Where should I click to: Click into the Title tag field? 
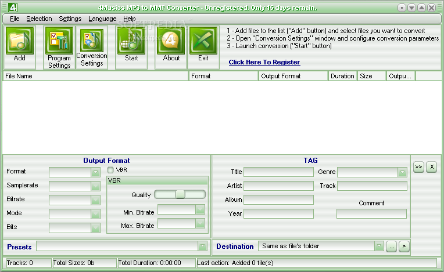tap(278, 172)
